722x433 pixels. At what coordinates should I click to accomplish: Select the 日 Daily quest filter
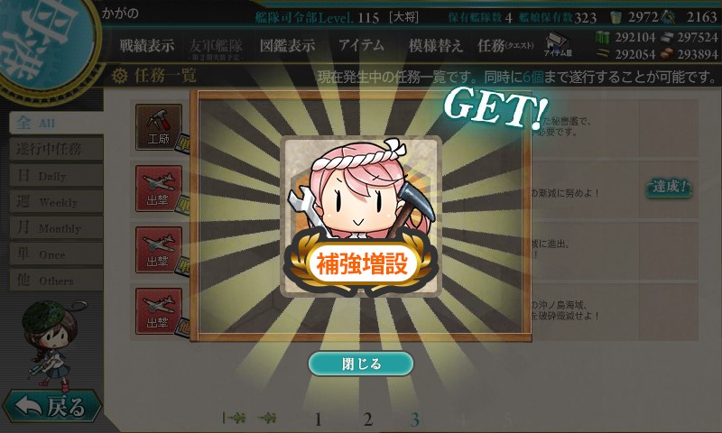56,176
